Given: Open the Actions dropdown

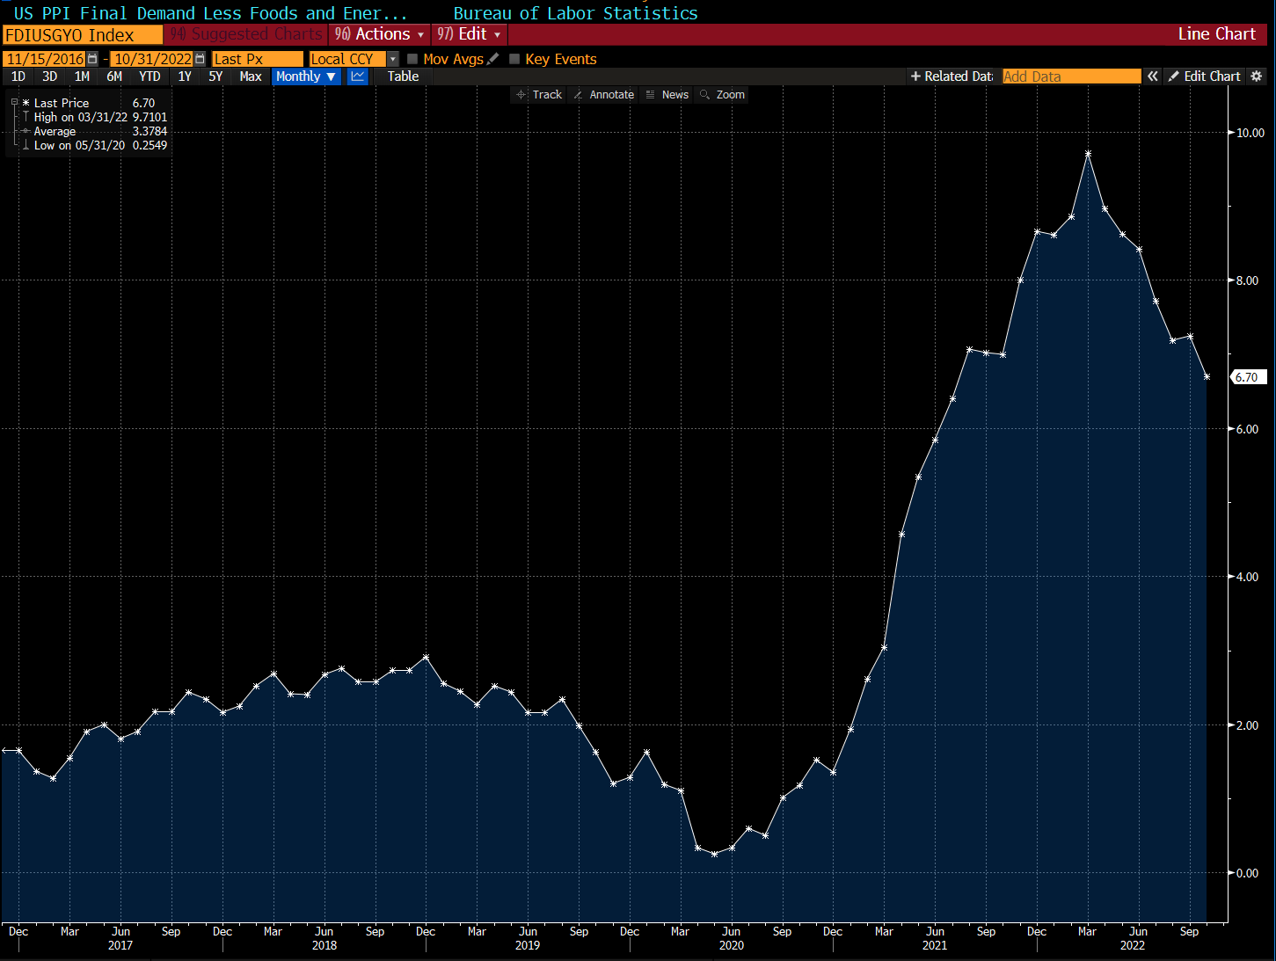Looking at the screenshot, I should [x=378, y=34].
